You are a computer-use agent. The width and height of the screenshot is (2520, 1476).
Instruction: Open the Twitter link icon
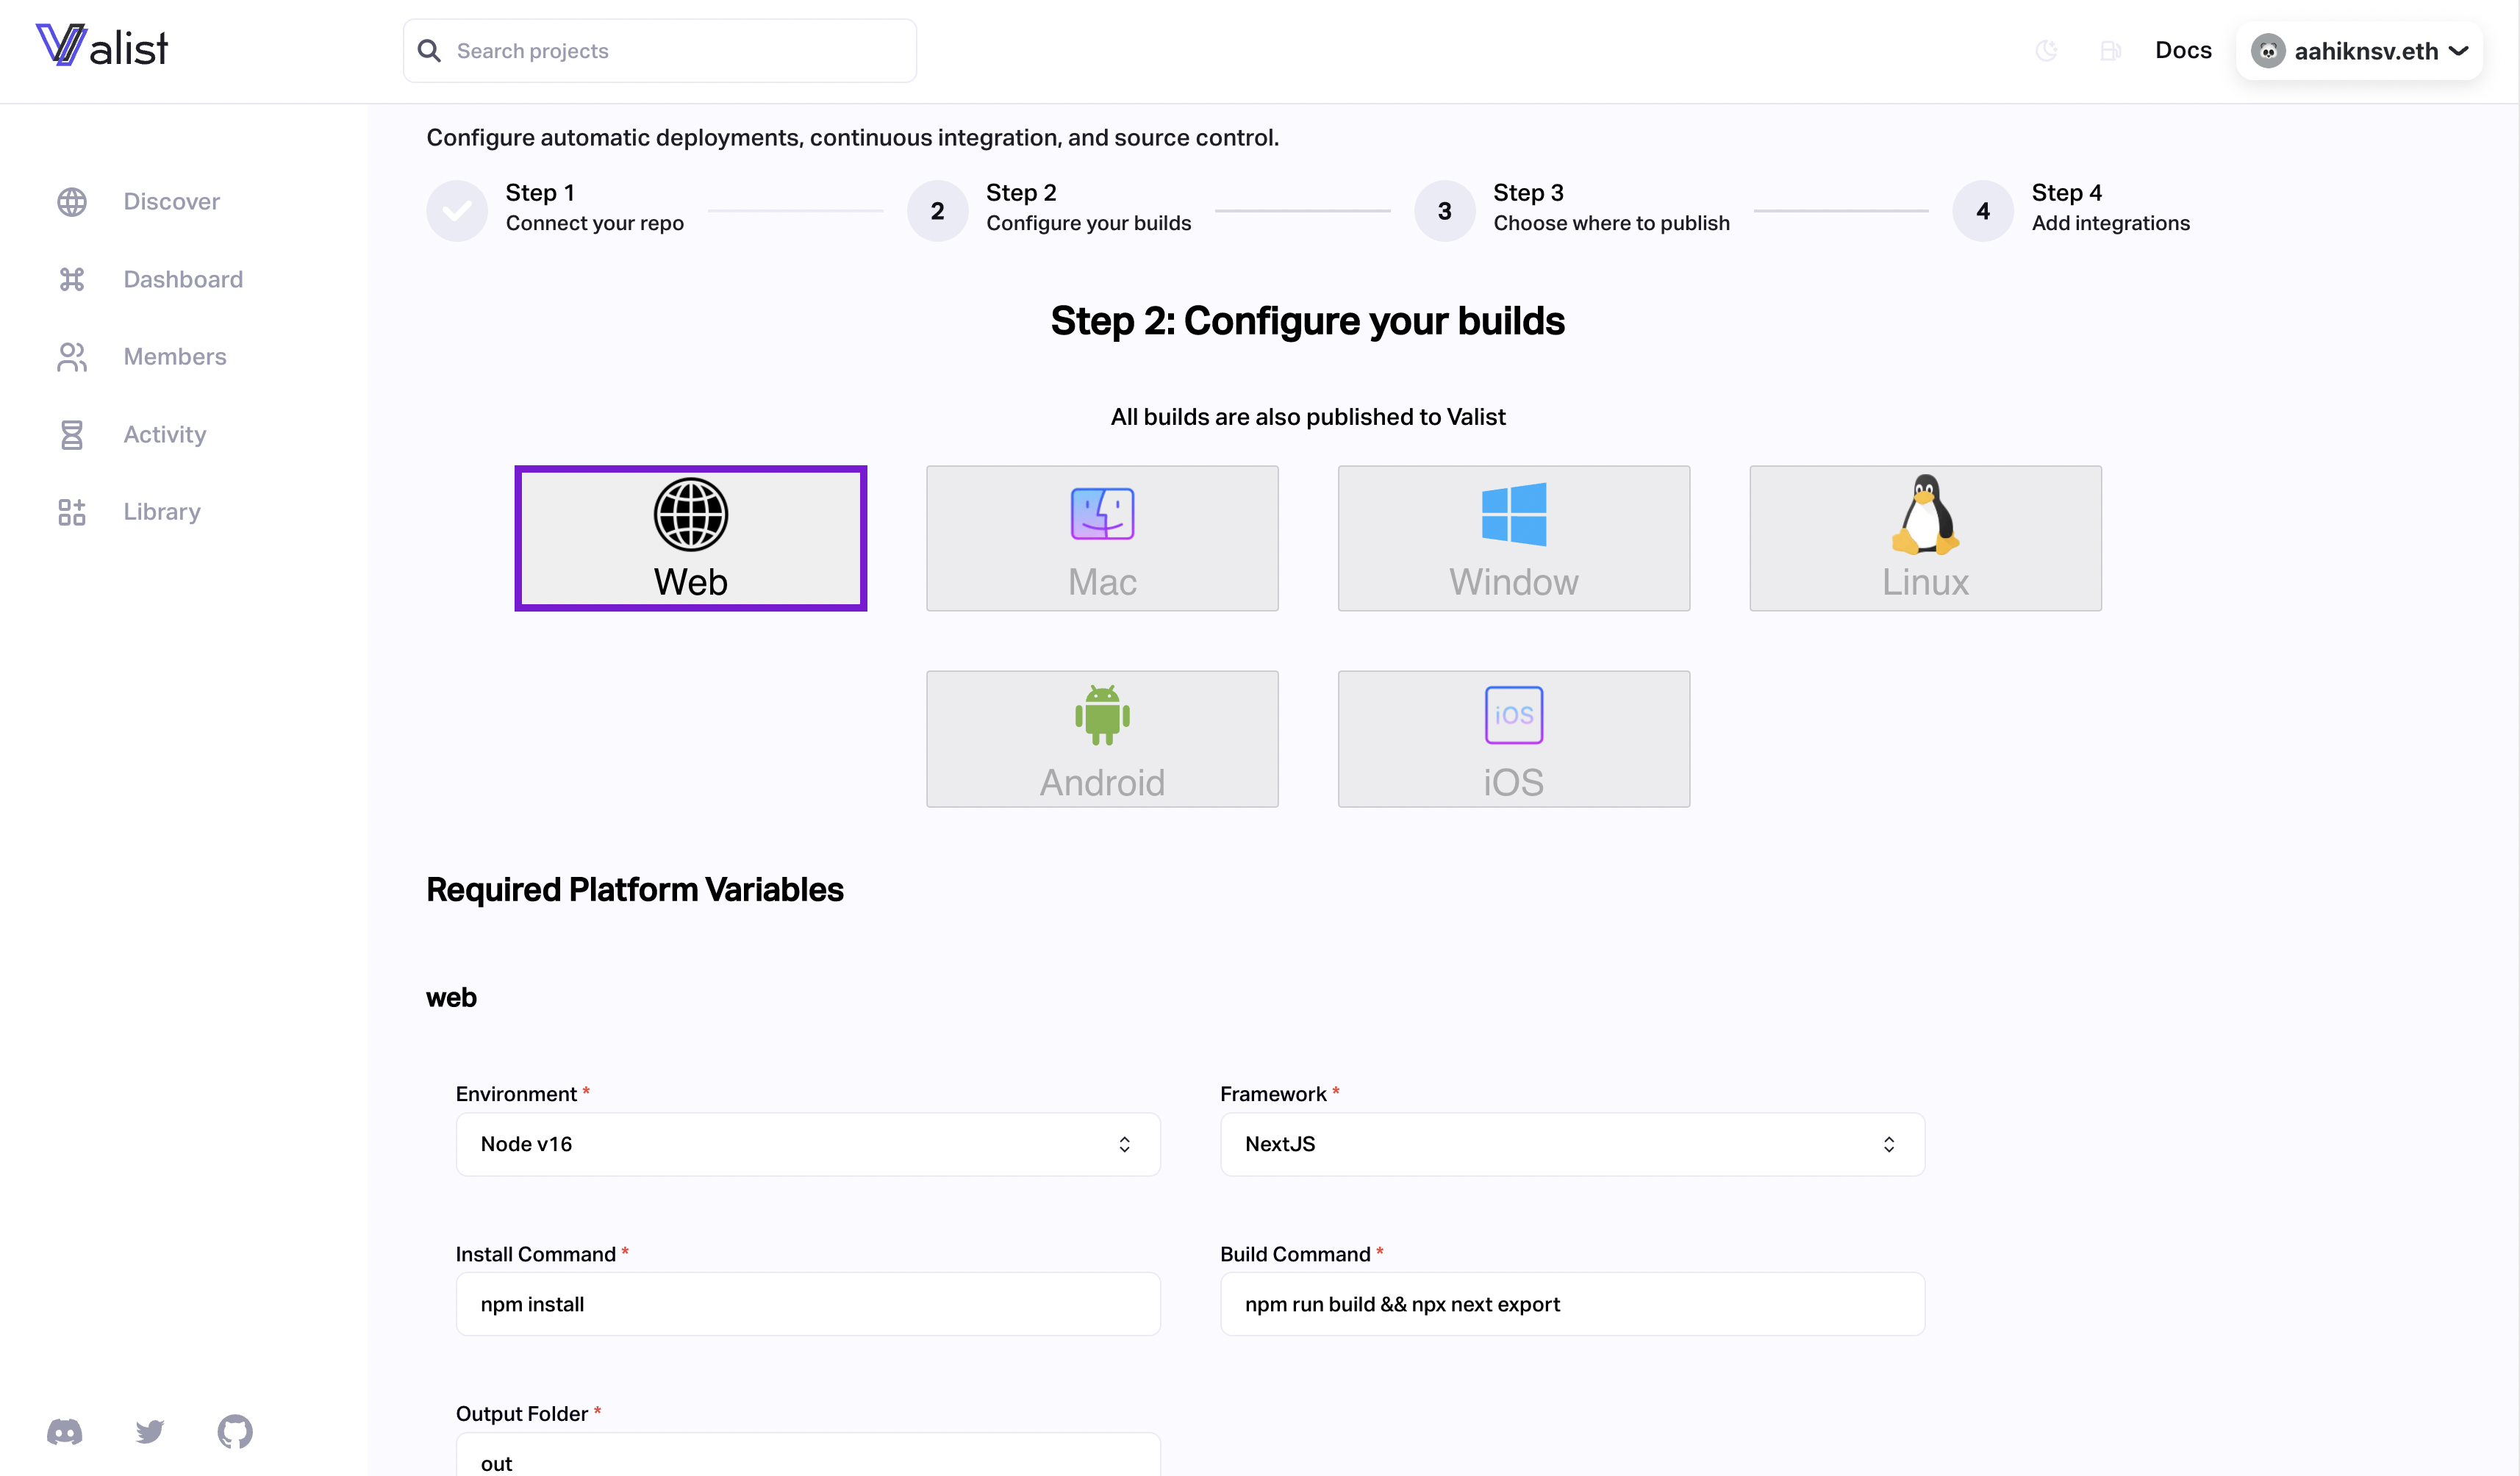(150, 1431)
